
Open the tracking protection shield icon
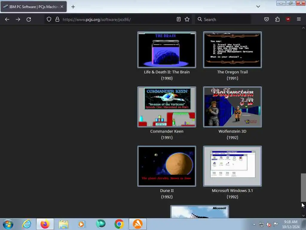[x=49, y=19]
